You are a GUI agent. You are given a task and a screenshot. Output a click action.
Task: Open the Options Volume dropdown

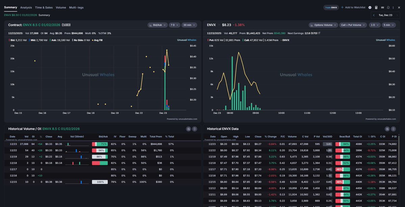(323, 25)
